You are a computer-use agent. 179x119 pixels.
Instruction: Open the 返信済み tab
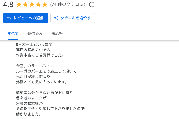pyautogui.click(x=35, y=34)
